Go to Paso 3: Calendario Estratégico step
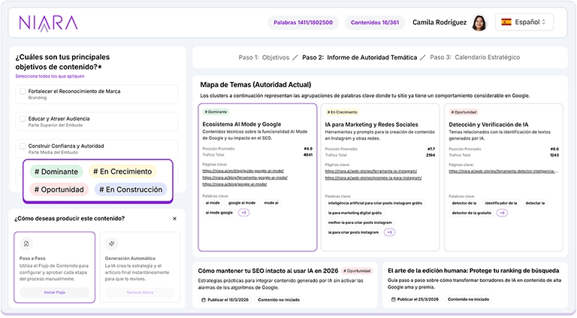 click(x=476, y=57)
